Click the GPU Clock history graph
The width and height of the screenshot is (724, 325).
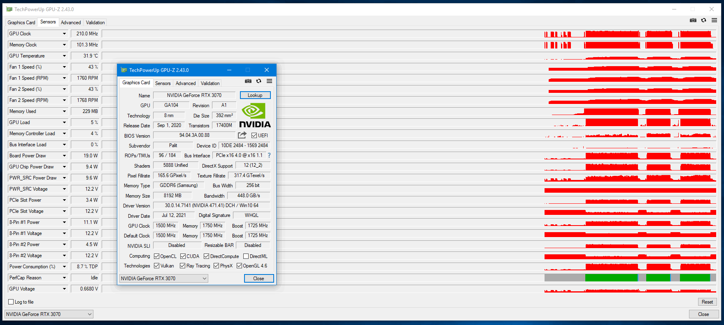click(409, 34)
